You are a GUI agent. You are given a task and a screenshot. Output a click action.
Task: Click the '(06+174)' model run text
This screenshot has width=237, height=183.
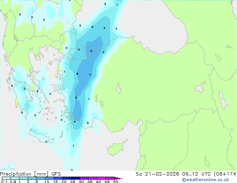[225, 174]
